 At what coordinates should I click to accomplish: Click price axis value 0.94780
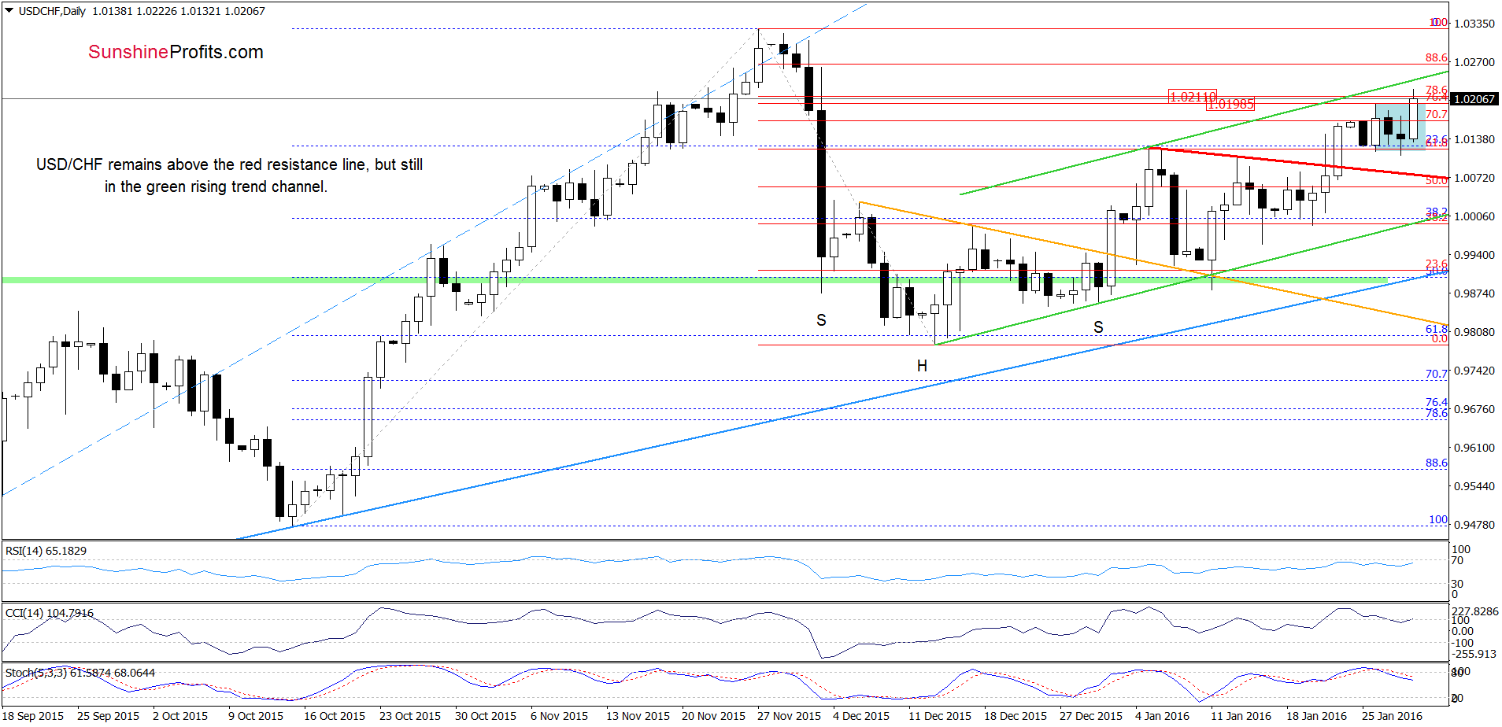coord(1474,525)
